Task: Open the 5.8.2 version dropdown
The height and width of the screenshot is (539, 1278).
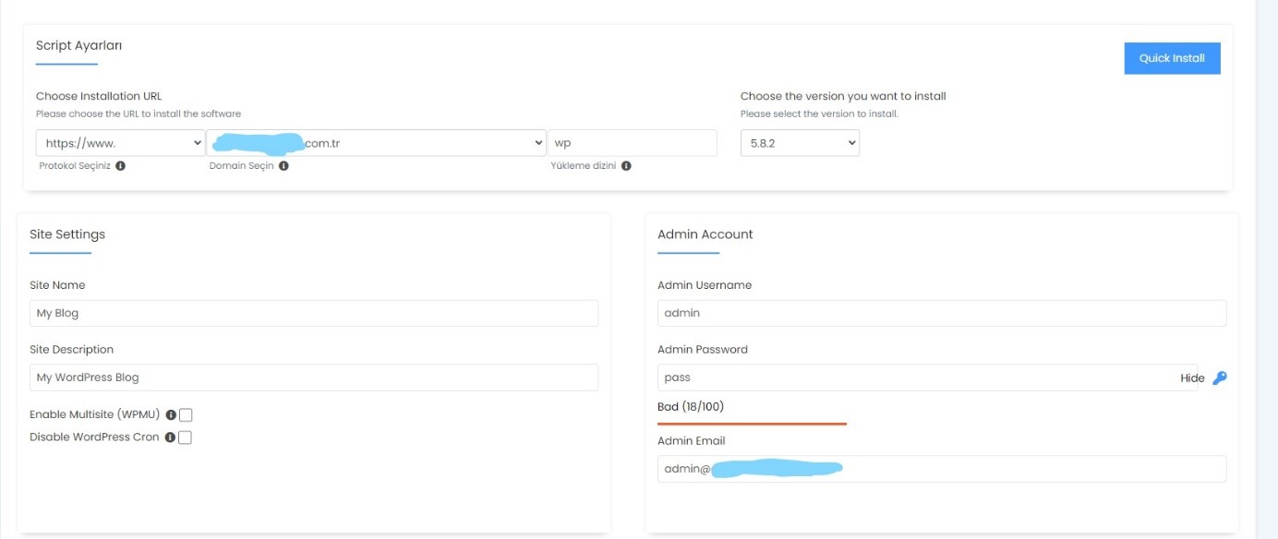Action: 800,143
